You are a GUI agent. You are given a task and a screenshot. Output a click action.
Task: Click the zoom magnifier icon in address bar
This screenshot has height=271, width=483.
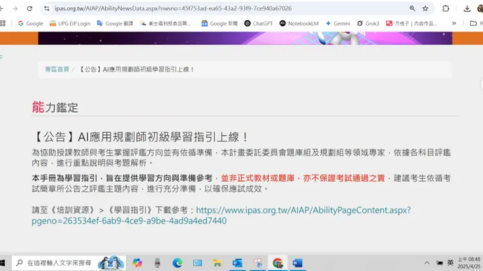pos(412,8)
